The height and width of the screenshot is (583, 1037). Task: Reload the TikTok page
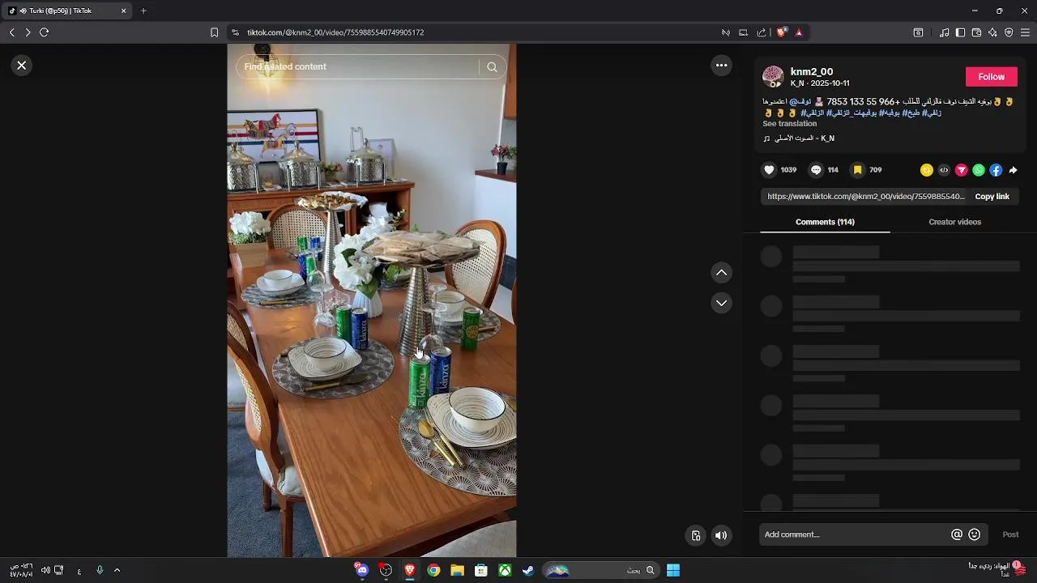pyautogui.click(x=45, y=32)
